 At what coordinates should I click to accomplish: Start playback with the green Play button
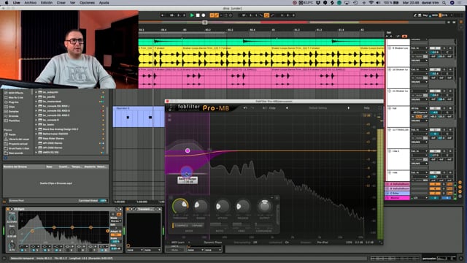click(x=192, y=15)
